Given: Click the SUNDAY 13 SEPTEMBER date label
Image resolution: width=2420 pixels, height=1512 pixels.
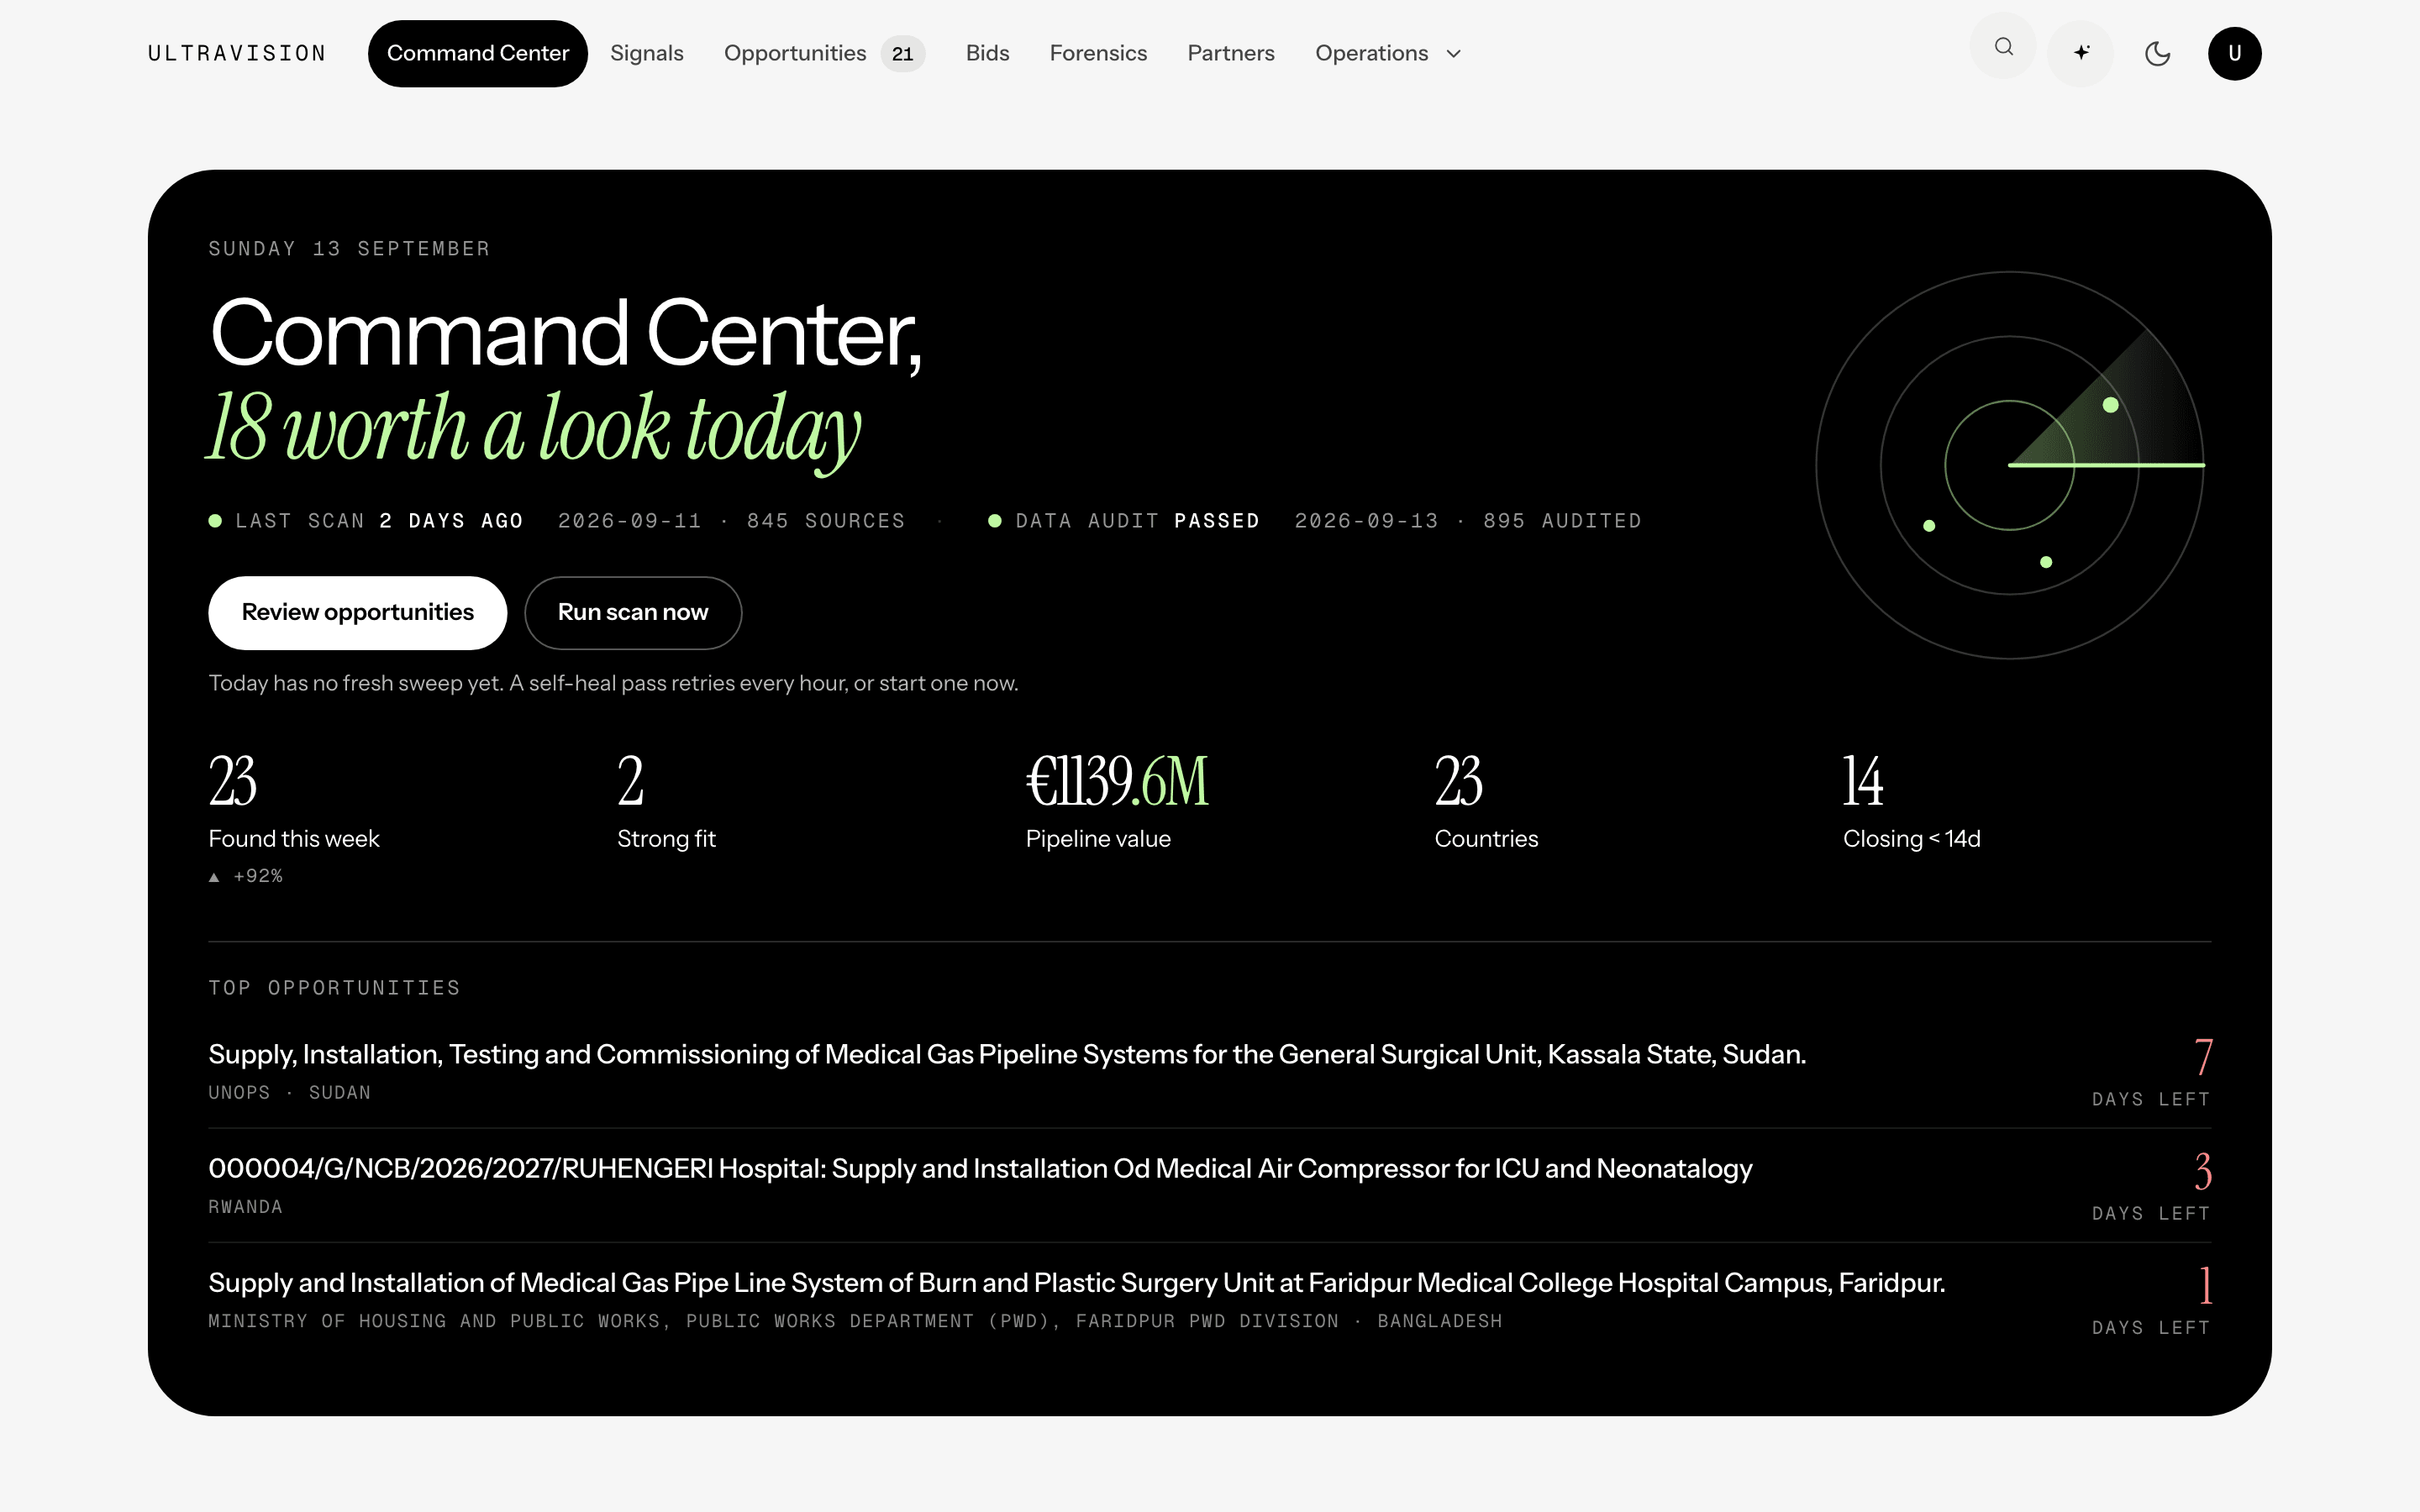Looking at the screenshot, I should pos(349,249).
